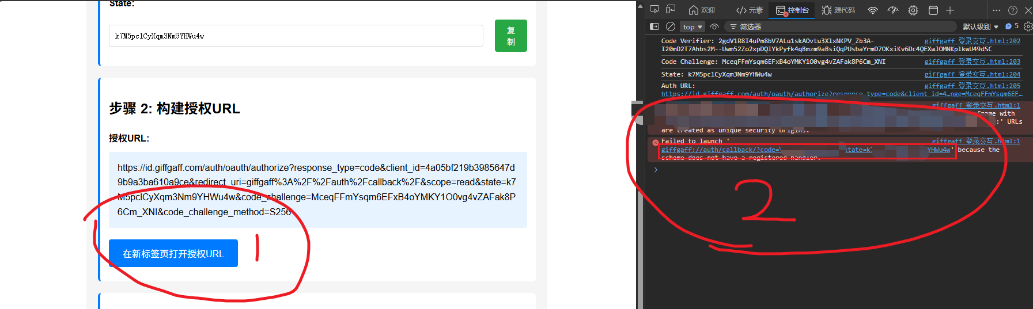This screenshot has width=1033, height=309.
Task: Open the Network tool wifi icon
Action: (x=873, y=10)
